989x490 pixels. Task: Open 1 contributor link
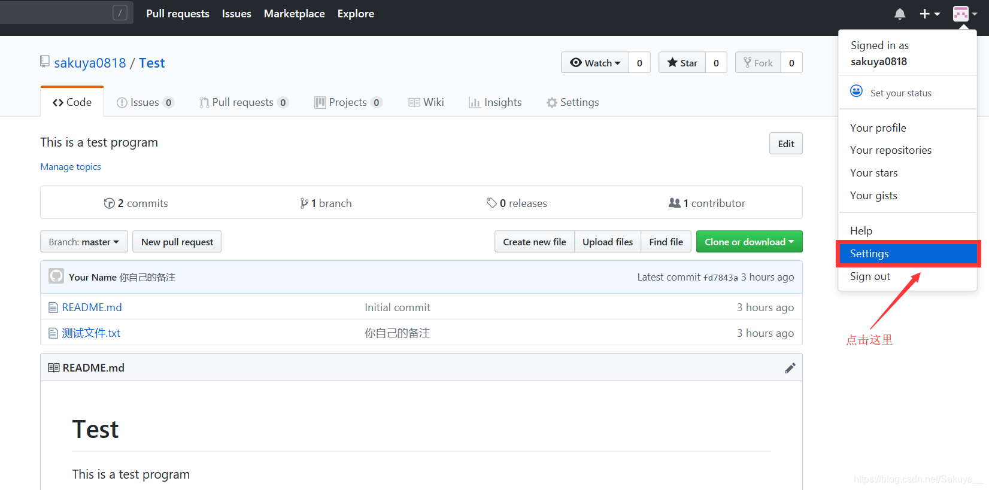pos(707,203)
